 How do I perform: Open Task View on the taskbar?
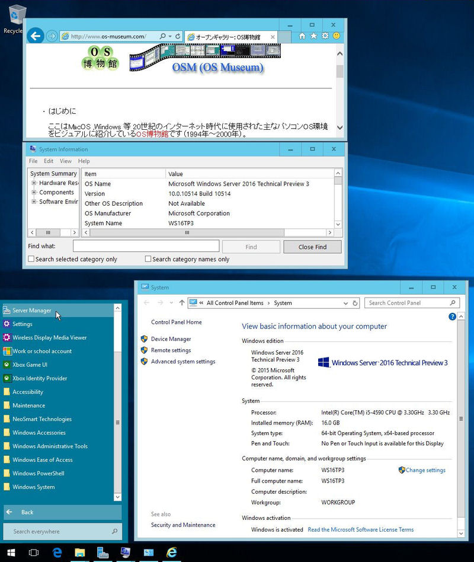(34, 553)
